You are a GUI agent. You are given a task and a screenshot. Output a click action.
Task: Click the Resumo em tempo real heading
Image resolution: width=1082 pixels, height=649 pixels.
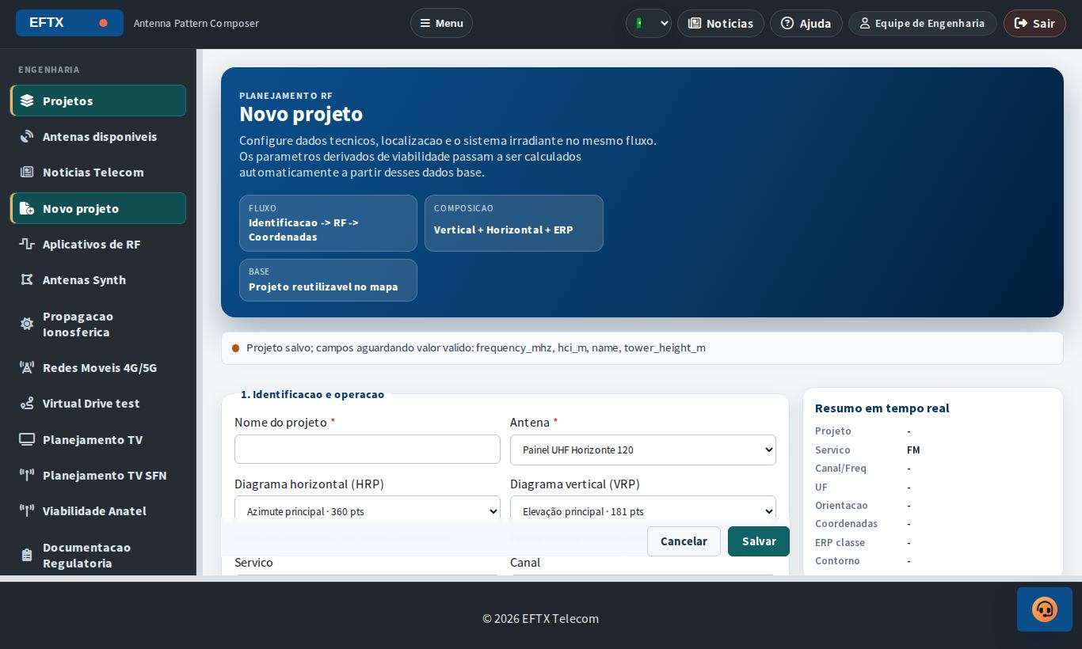click(882, 408)
